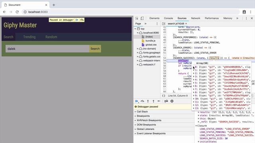Collapse the top frame tree node
This screenshot has width=255, height=143.
[135, 29]
